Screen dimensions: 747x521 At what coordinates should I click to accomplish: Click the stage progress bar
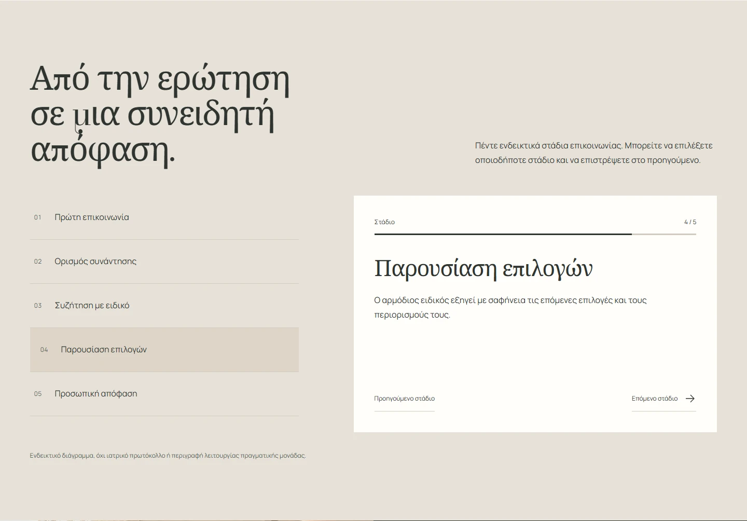tap(535, 234)
